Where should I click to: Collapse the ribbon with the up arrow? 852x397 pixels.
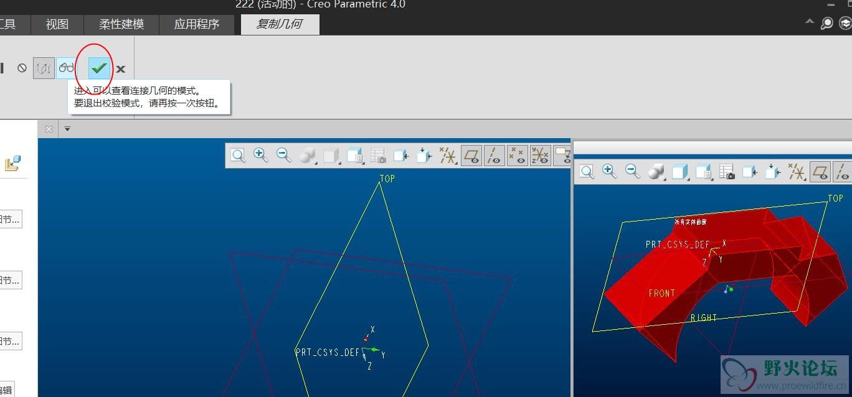click(x=810, y=22)
